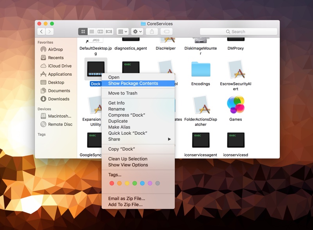The image size is (313, 230).
Task: Choose Rename from context menu
Action: click(138, 109)
